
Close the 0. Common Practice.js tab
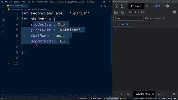27,6
